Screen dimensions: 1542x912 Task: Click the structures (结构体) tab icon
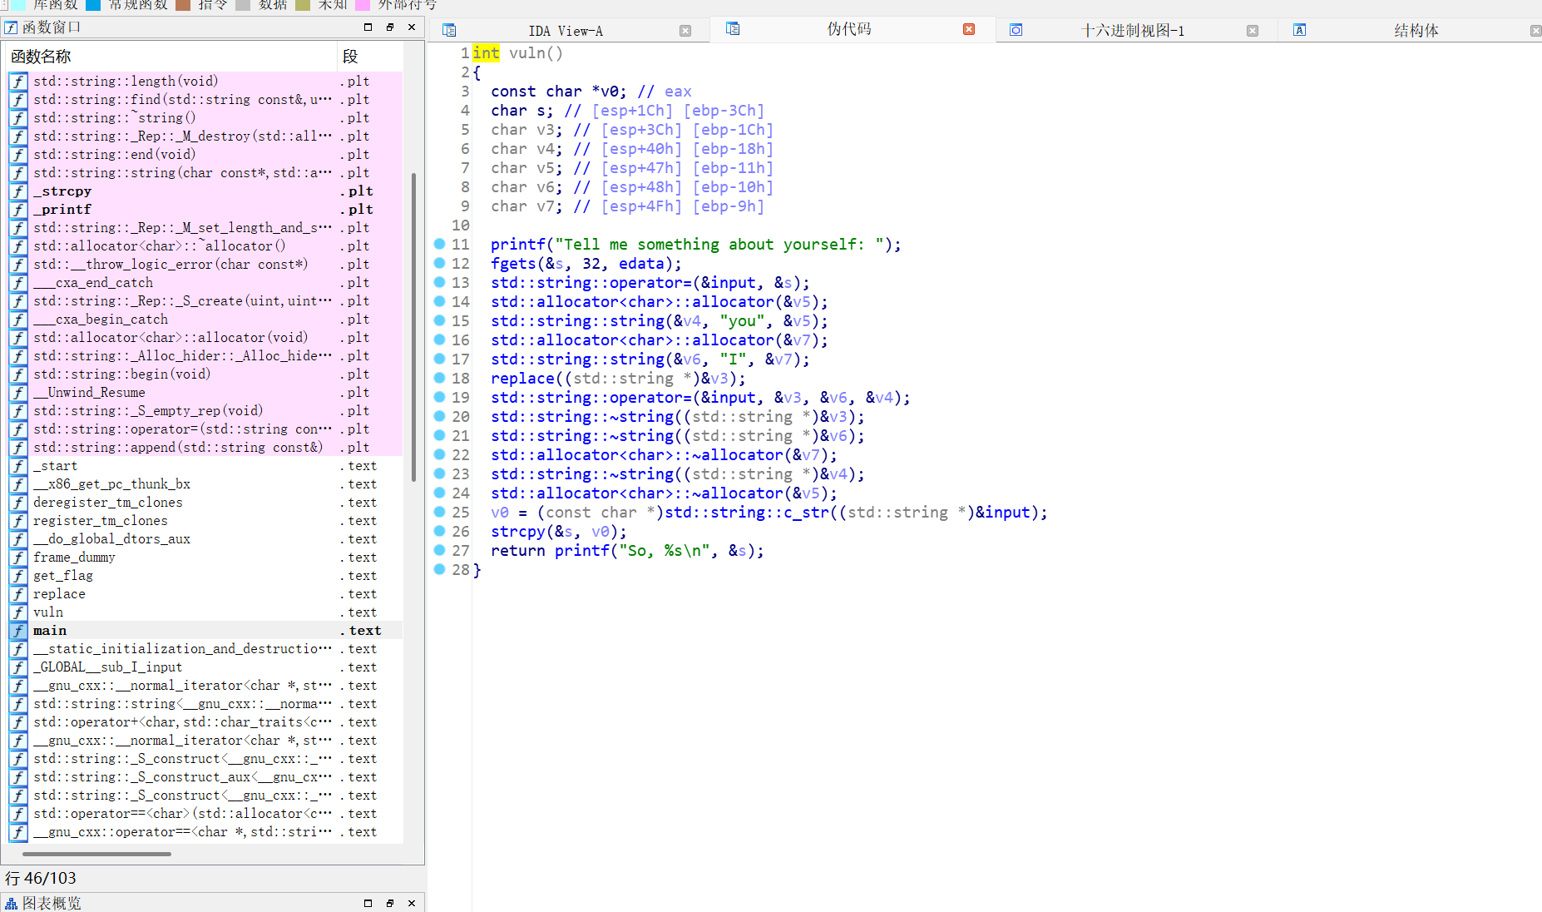[1299, 31]
